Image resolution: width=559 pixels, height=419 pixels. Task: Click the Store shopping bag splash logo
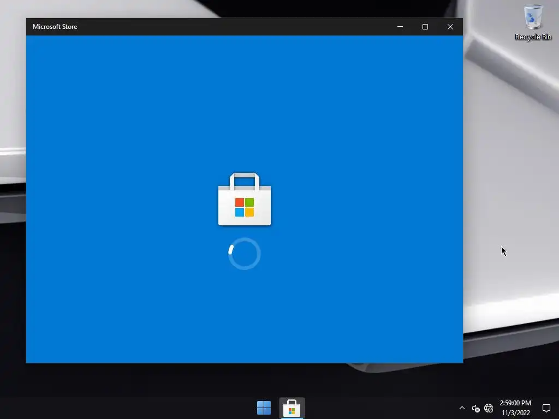click(245, 199)
